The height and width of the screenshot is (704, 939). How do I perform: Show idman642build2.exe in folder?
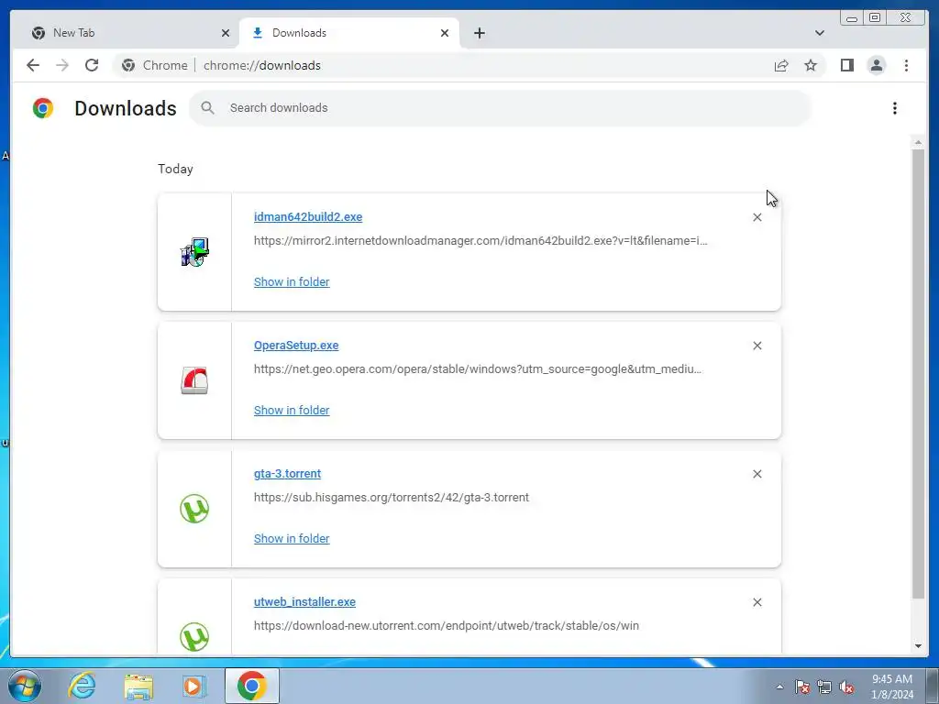point(292,282)
